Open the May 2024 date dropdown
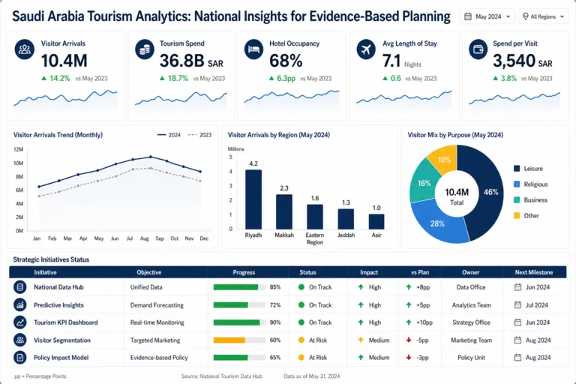Viewport: 576px width, 384px height. (x=487, y=16)
